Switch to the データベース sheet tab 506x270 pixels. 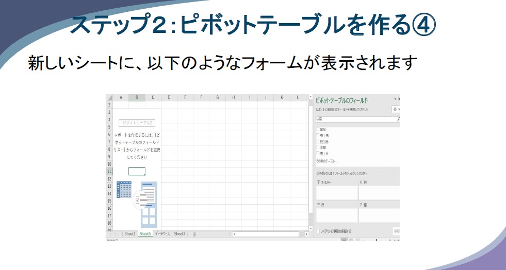click(x=162, y=234)
